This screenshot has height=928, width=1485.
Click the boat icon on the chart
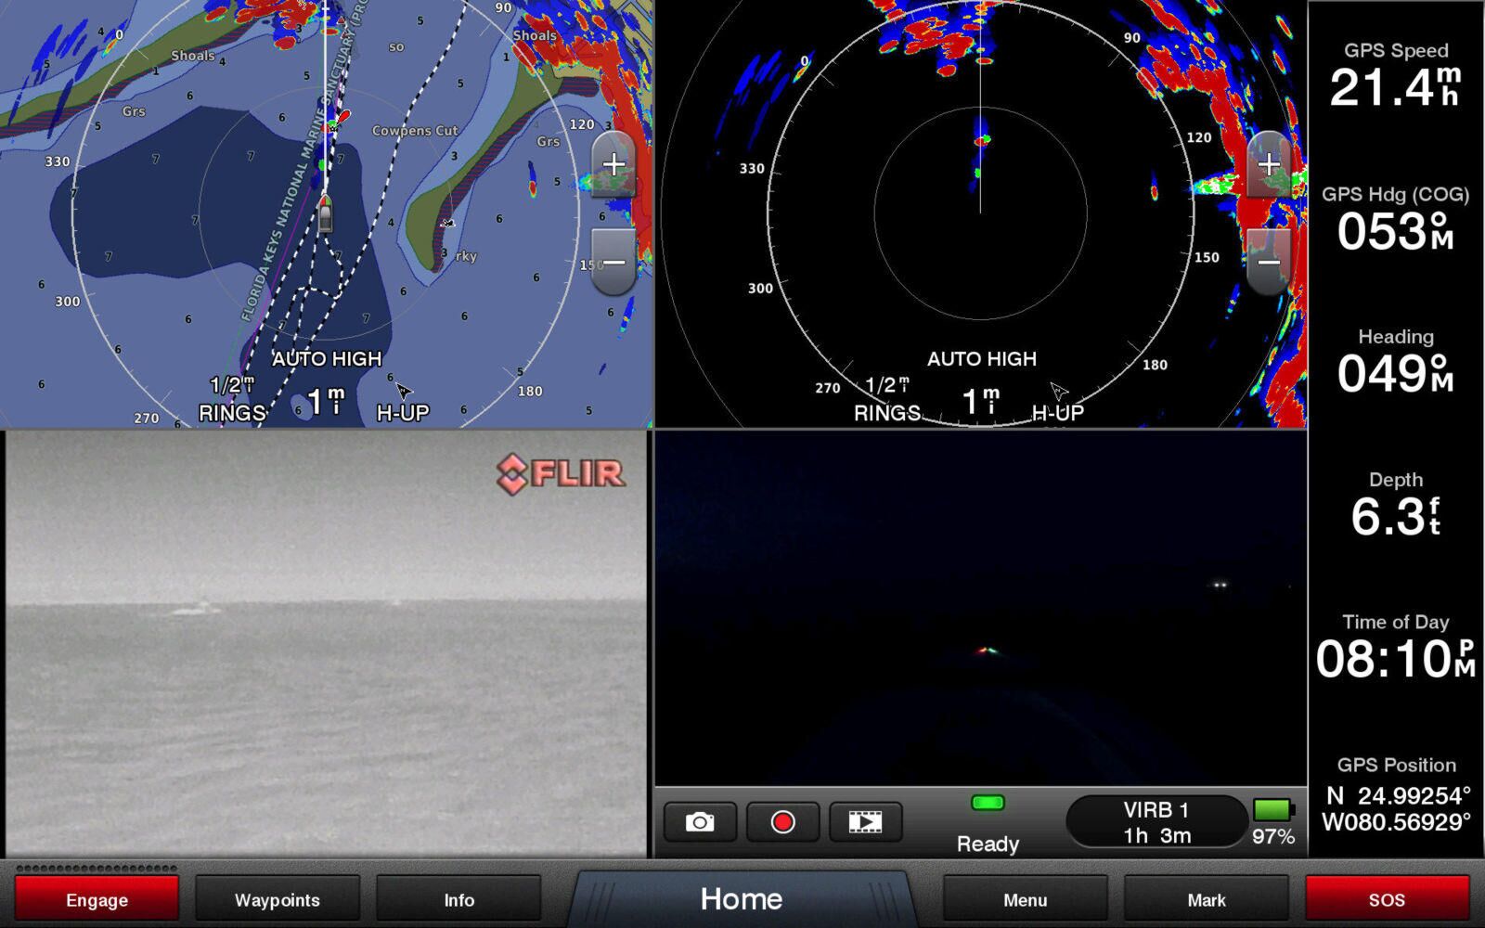click(x=325, y=216)
